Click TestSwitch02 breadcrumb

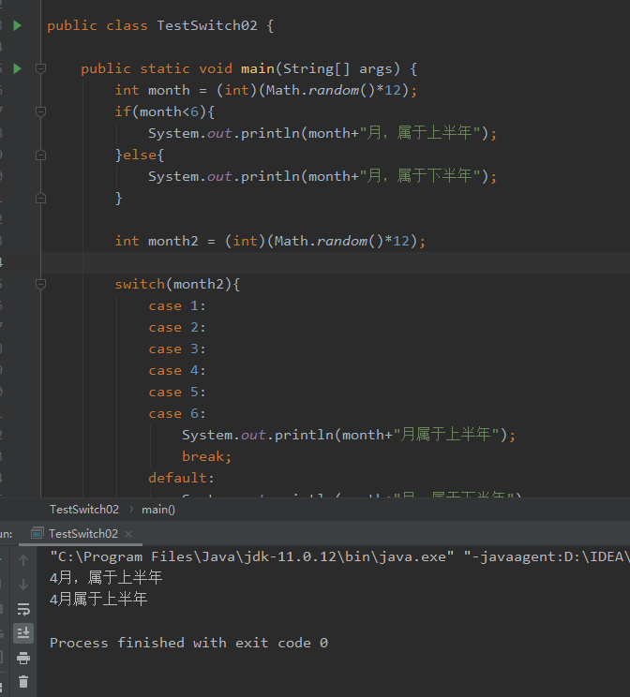pyautogui.click(x=84, y=510)
